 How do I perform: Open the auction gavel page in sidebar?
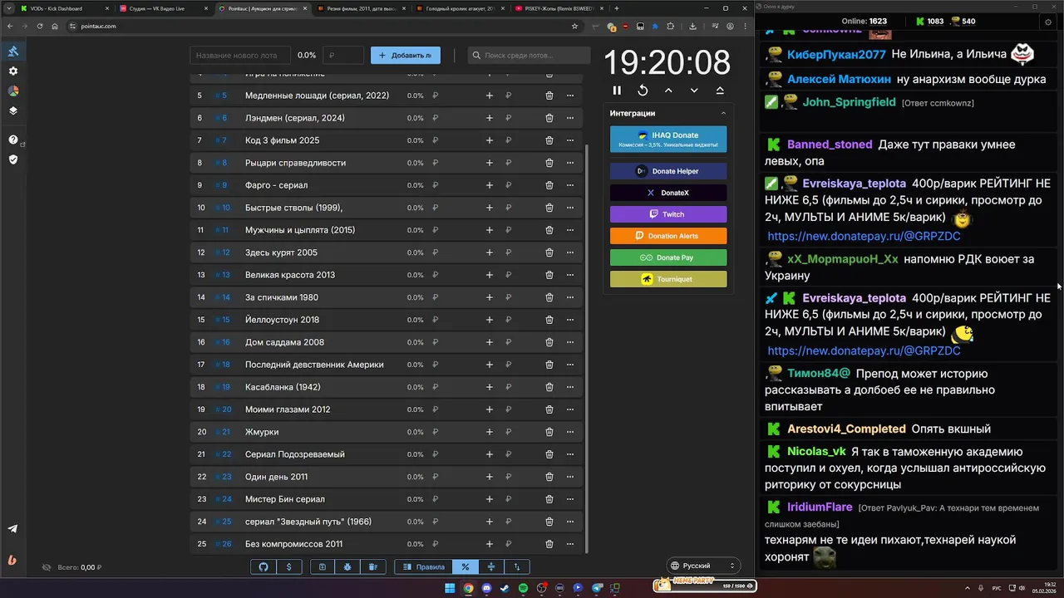13,51
